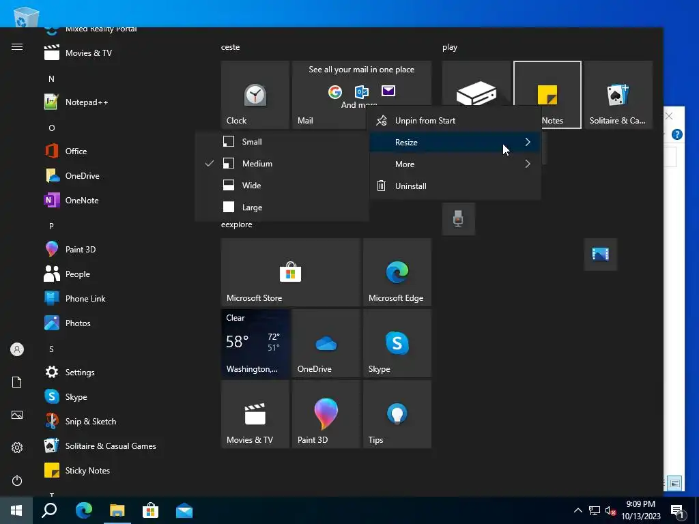Launch Solitaire & Casual Games tile

click(618, 95)
